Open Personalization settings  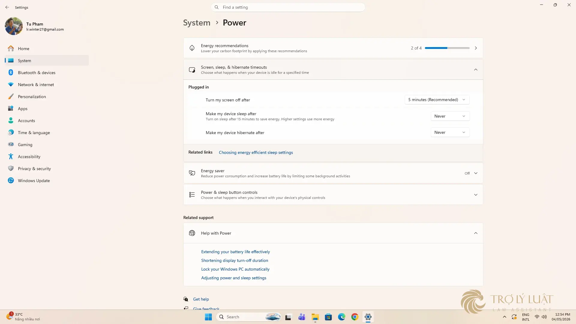tap(47, 97)
